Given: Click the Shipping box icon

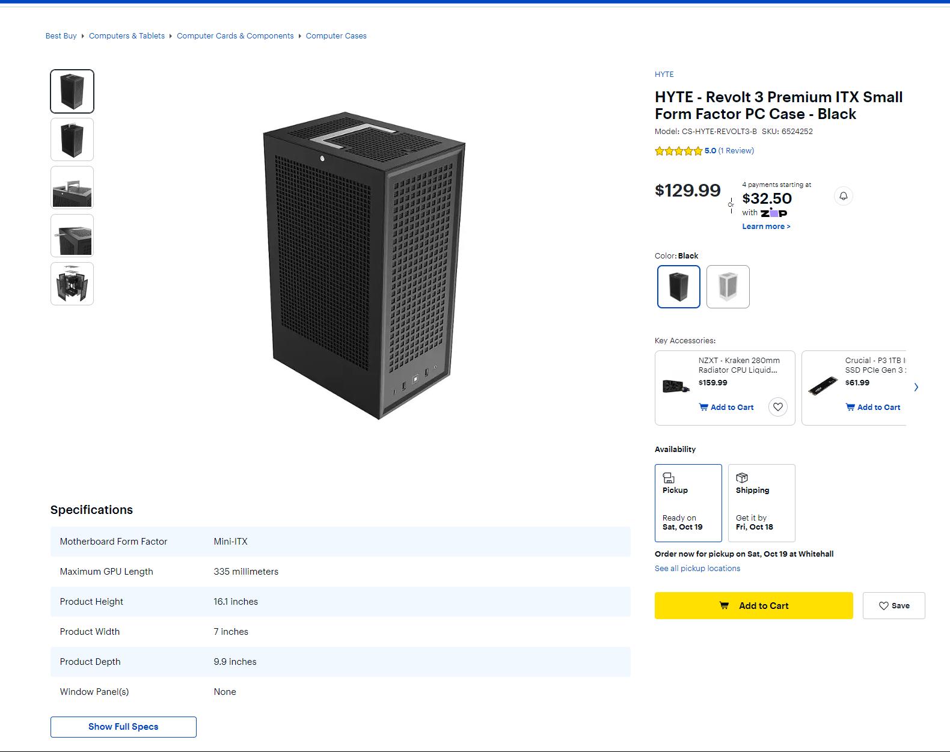Looking at the screenshot, I should (x=742, y=477).
